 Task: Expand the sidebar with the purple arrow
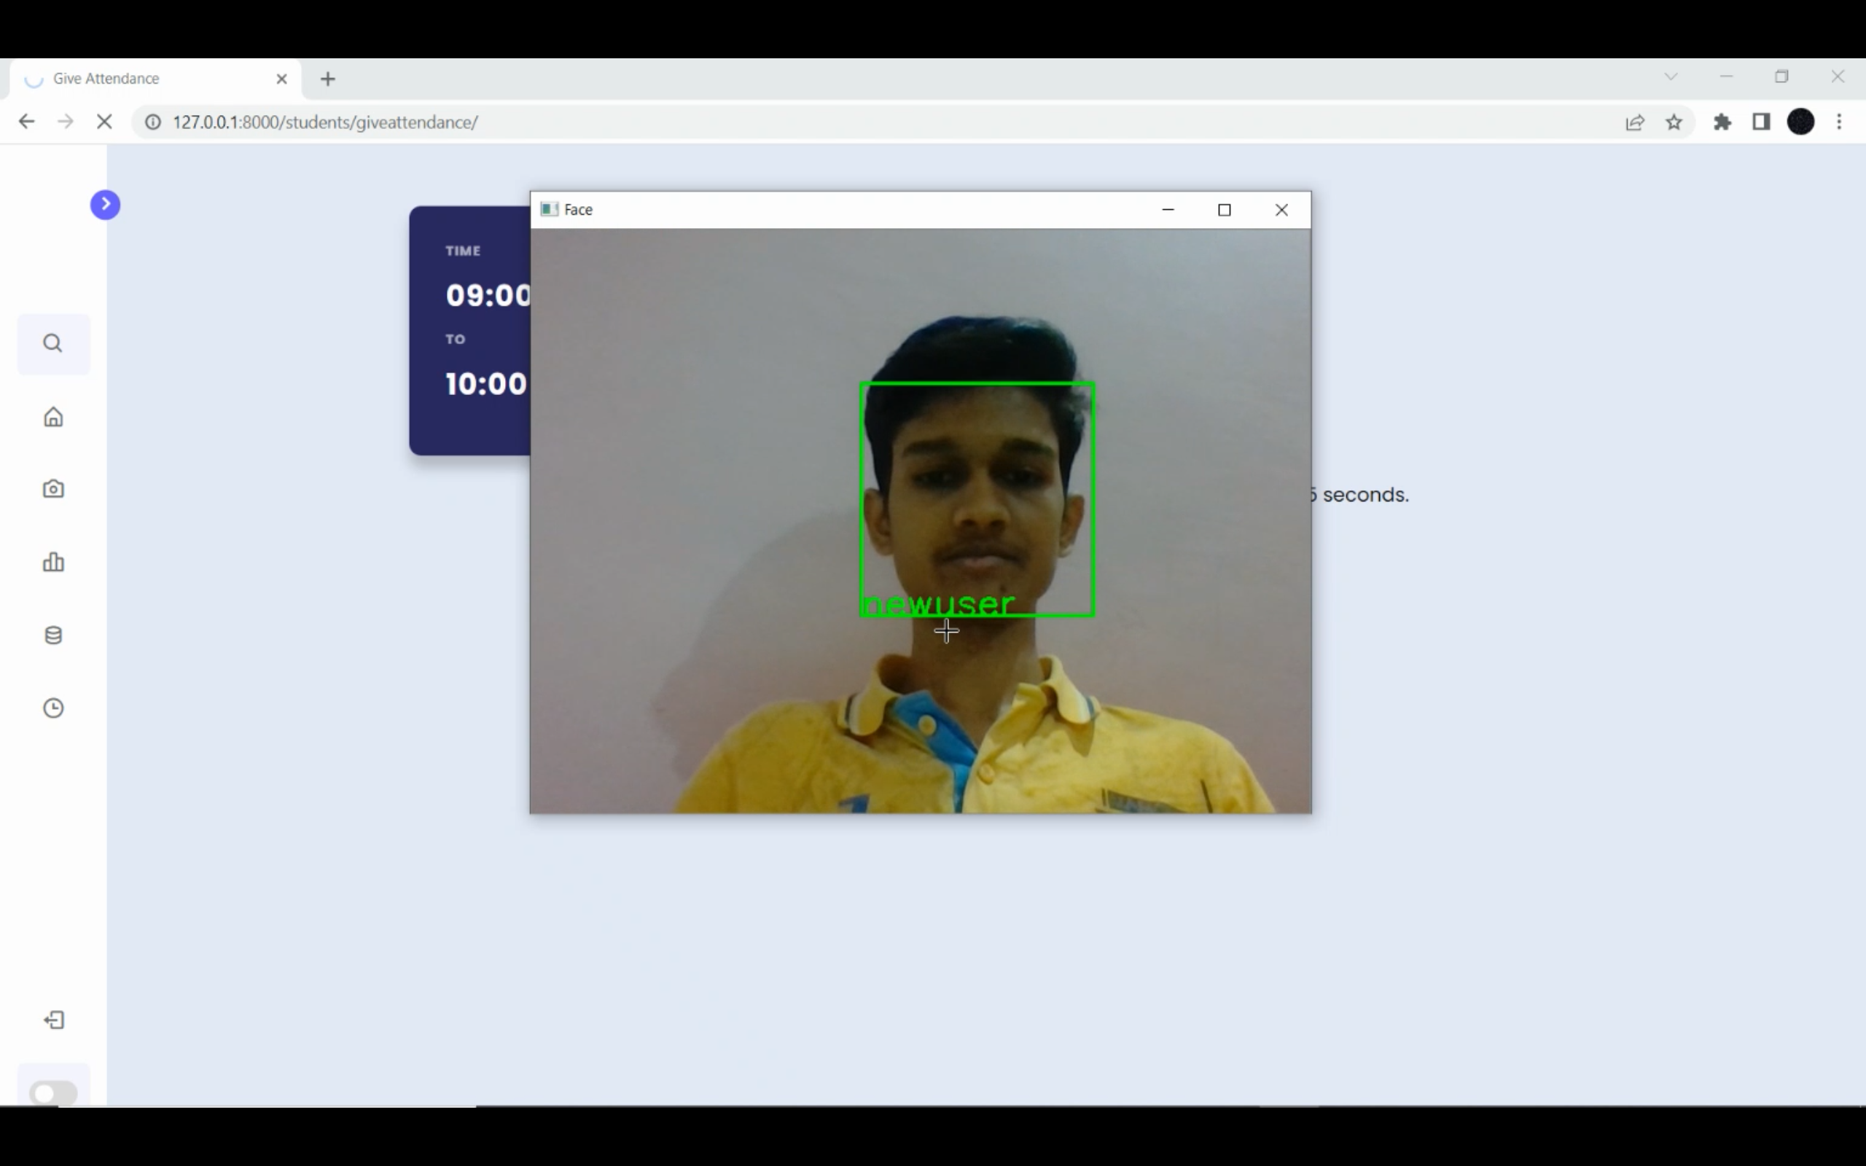point(105,204)
